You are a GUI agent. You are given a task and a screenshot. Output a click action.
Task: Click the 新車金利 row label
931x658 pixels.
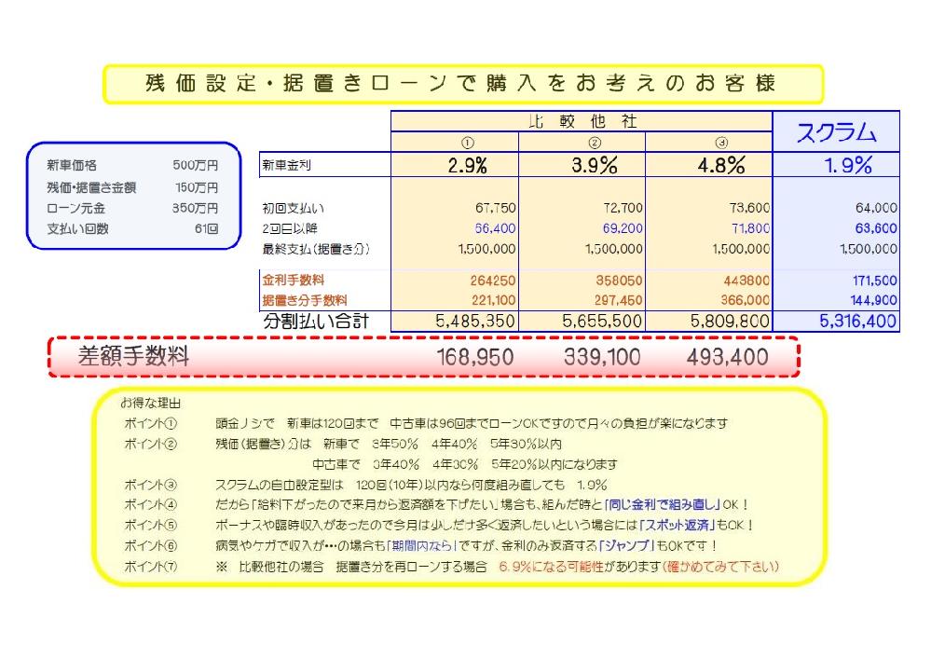coord(286,165)
